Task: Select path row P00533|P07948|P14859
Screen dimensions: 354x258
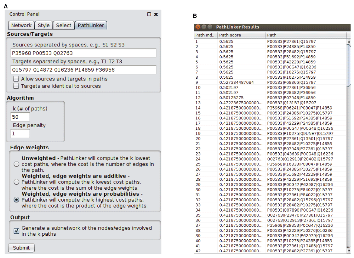Action: click(x=270, y=98)
